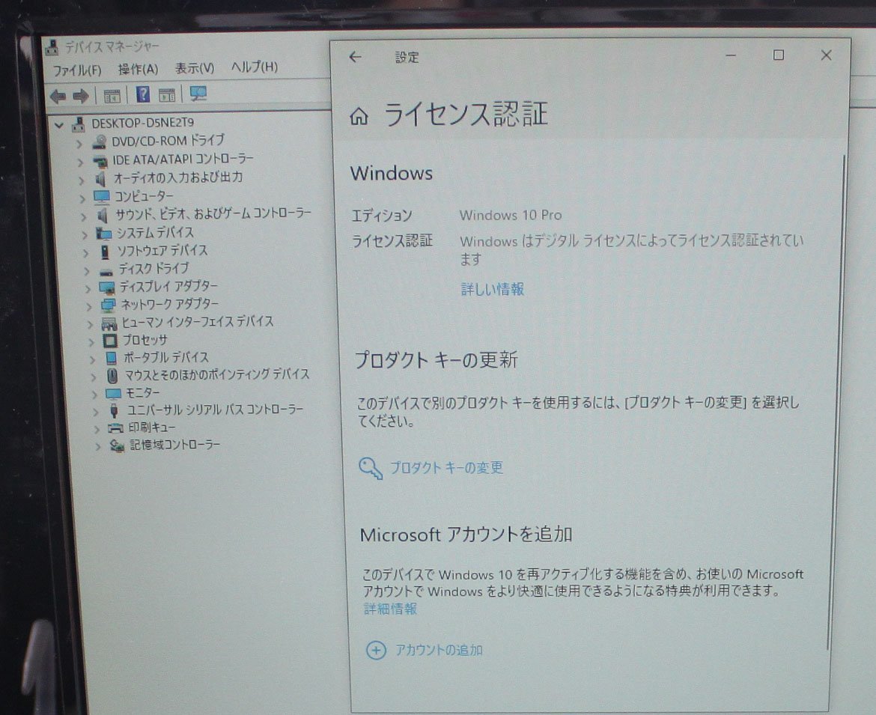
Task: Click the Back arrow in Device Manager toolbar
Action: 58,96
